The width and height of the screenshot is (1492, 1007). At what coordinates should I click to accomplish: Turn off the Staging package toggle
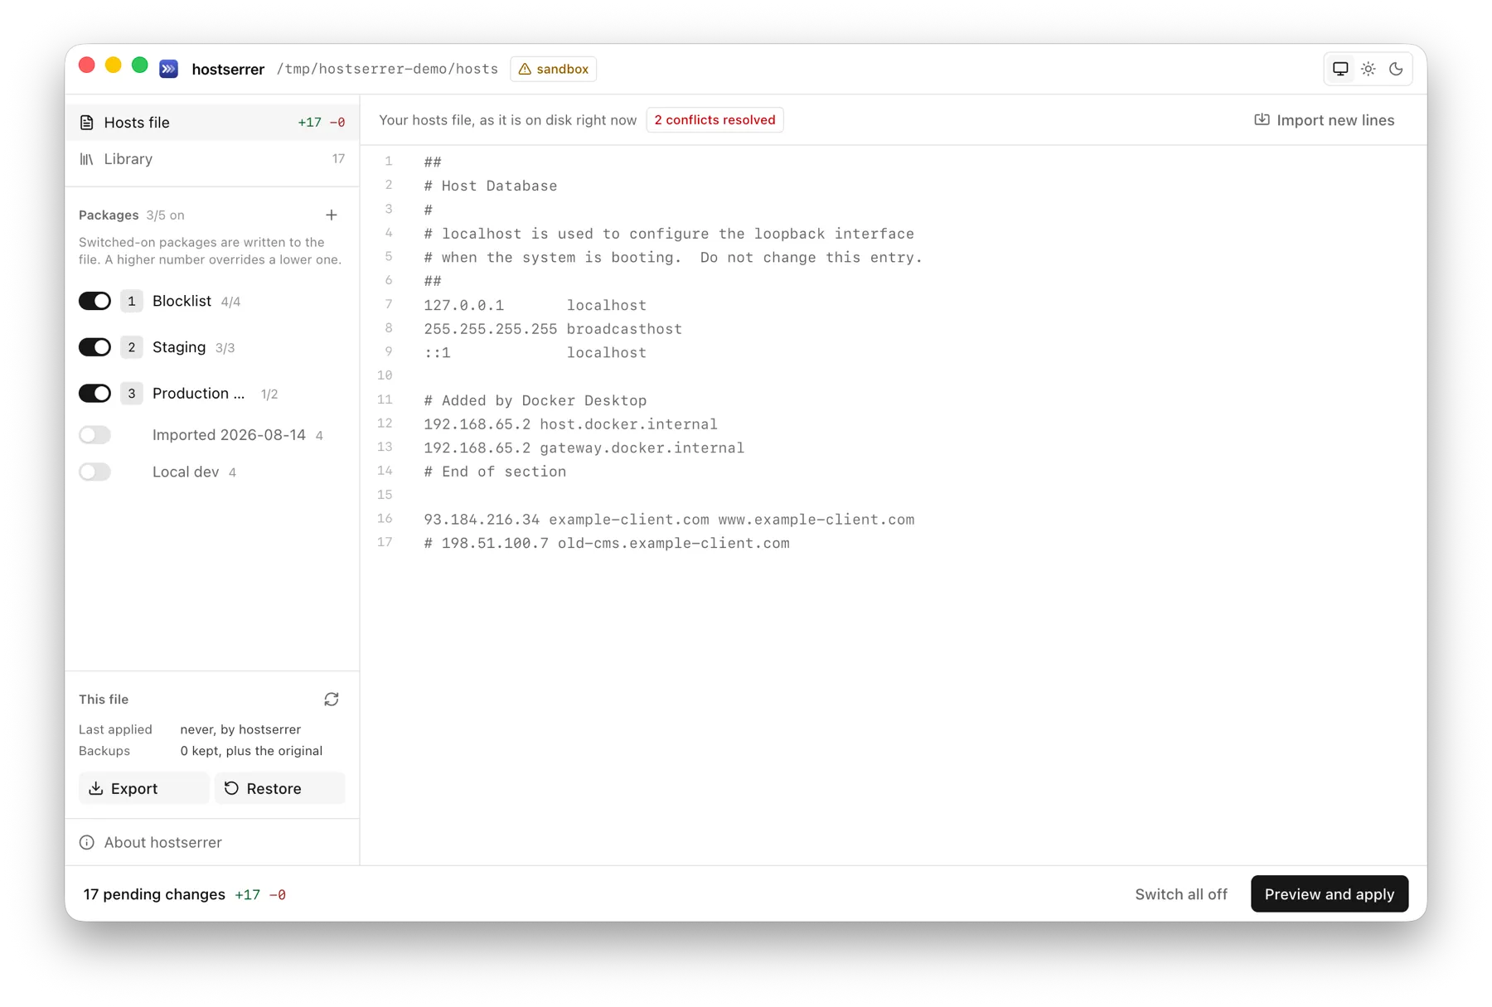[95, 347]
